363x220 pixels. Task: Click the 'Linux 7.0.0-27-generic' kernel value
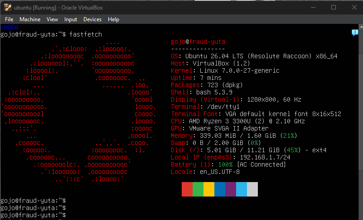pyautogui.click(x=240, y=70)
